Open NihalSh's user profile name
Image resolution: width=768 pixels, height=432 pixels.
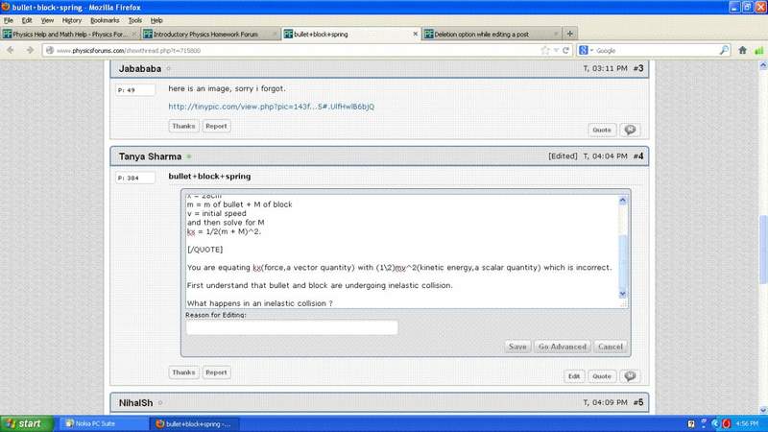[x=135, y=403]
